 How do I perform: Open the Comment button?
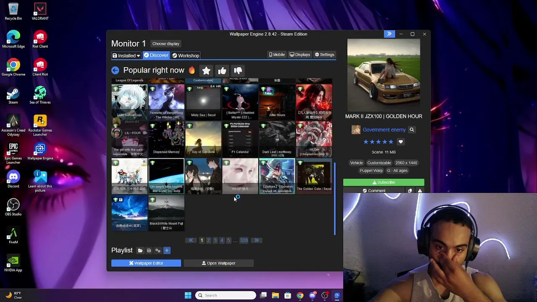click(374, 191)
